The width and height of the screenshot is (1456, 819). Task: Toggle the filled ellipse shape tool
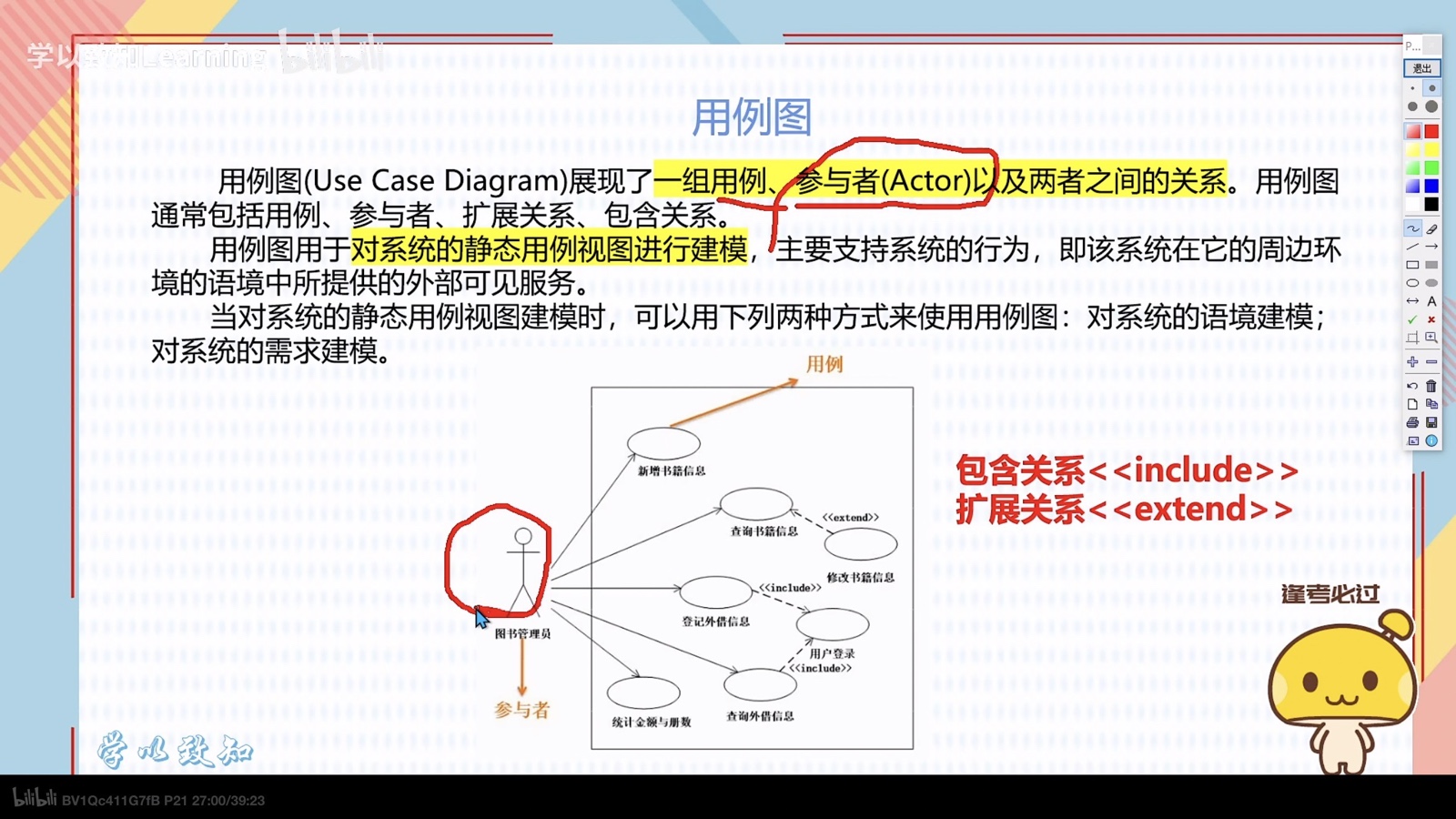pos(1431,283)
